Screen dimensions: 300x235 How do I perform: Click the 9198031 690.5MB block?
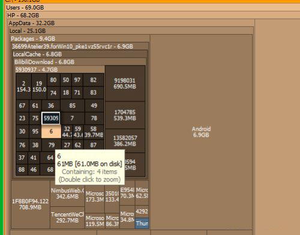(x=125, y=83)
